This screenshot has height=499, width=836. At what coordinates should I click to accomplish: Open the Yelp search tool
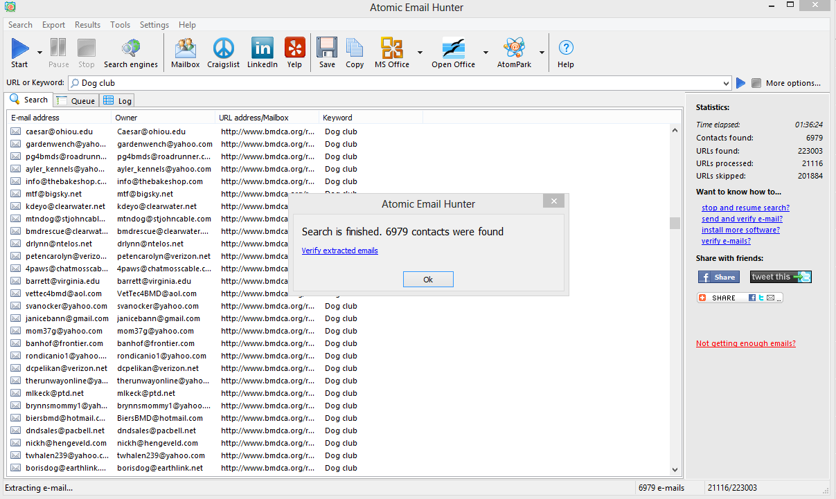click(295, 53)
